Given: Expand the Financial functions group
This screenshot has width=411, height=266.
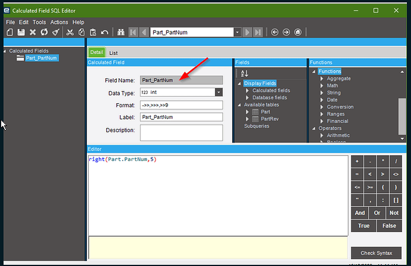Looking at the screenshot, I should point(322,121).
